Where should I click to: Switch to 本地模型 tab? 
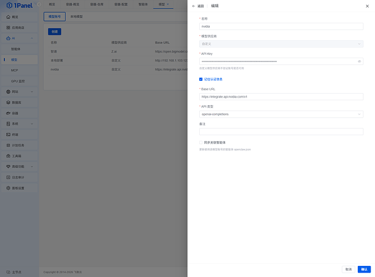point(76,17)
